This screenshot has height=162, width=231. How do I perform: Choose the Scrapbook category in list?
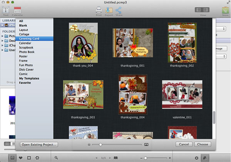pos(27,47)
